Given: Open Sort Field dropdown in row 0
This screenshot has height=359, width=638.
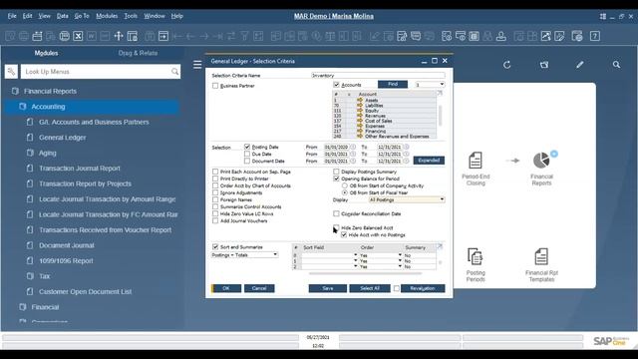Looking at the screenshot, I should pyautogui.click(x=355, y=255).
